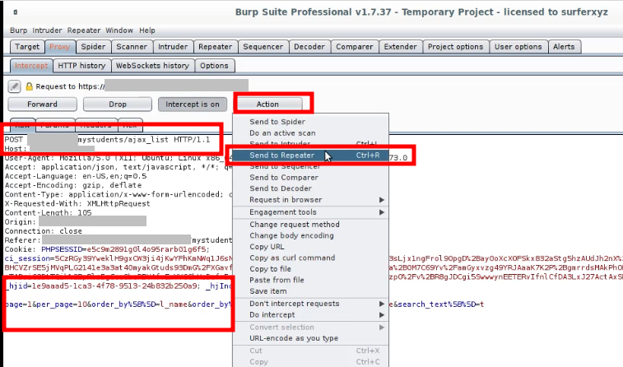Select the Proxy tab
Screen dimensions: 623x367
59,46
